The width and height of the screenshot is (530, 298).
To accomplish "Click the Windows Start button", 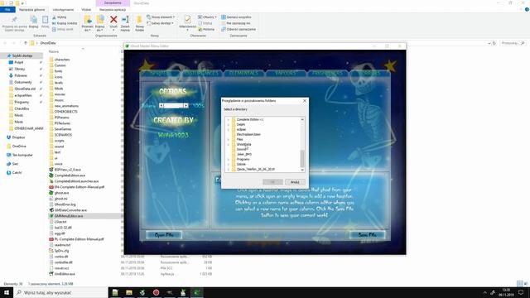I will 7,292.
